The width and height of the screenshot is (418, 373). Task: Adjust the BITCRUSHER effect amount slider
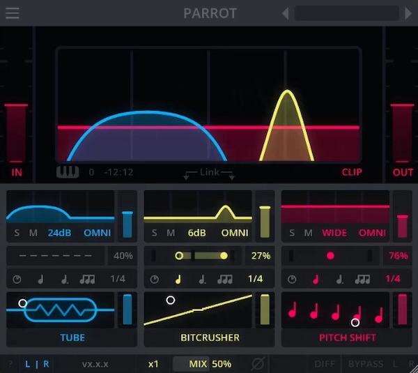[x=265, y=310]
